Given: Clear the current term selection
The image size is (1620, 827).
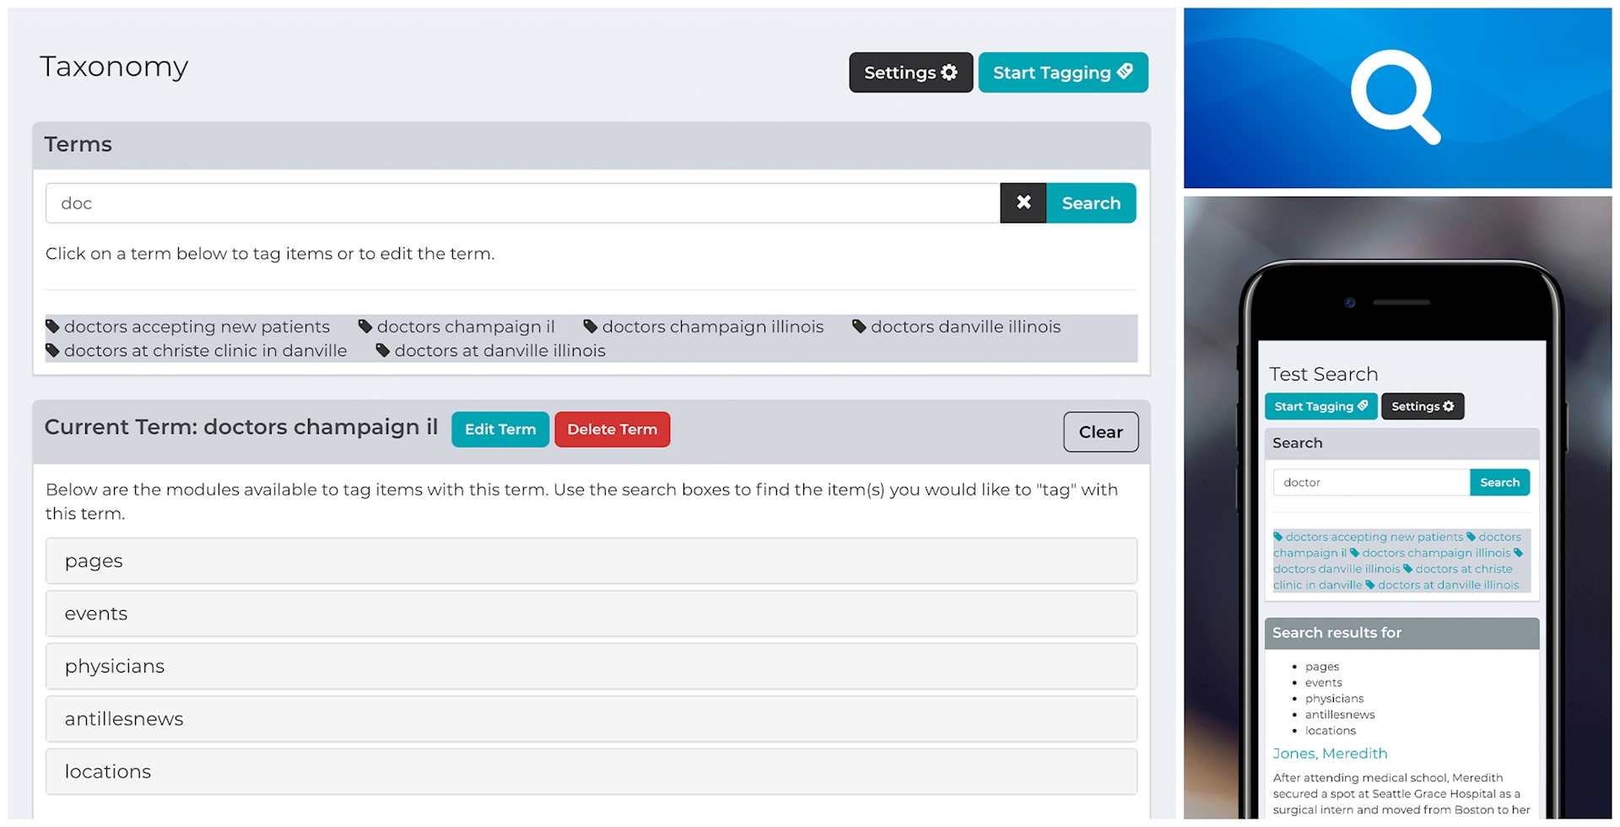Looking at the screenshot, I should coord(1101,432).
